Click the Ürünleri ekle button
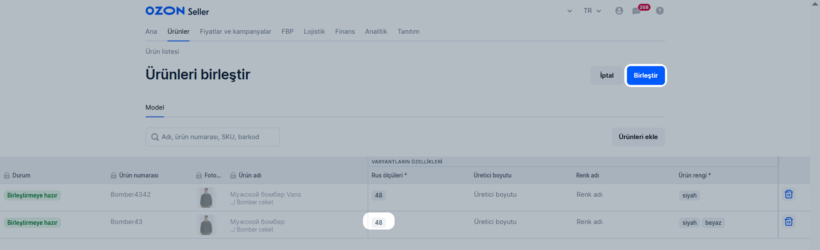The image size is (820, 250). [x=638, y=137]
